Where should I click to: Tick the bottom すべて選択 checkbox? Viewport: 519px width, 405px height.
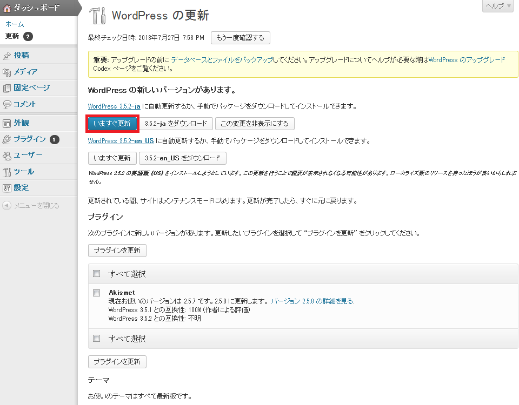[97, 339]
